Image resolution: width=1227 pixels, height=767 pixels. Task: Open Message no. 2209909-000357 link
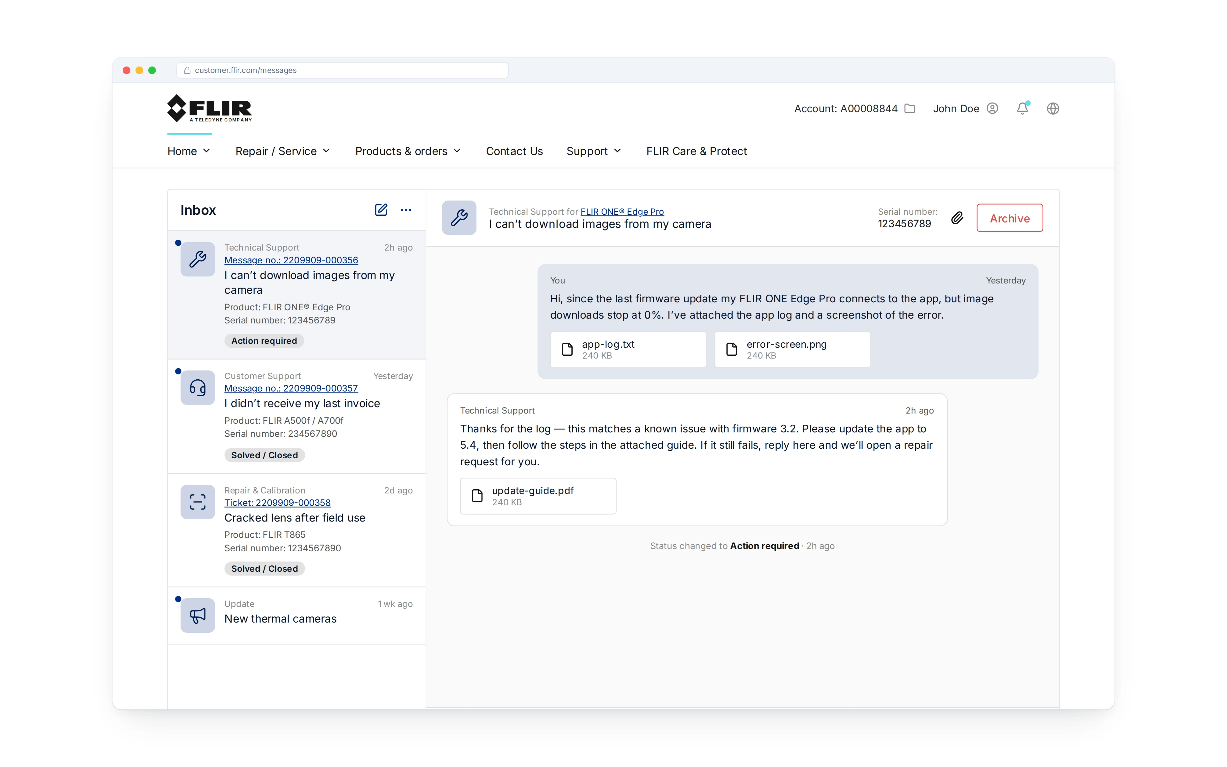[x=291, y=389]
